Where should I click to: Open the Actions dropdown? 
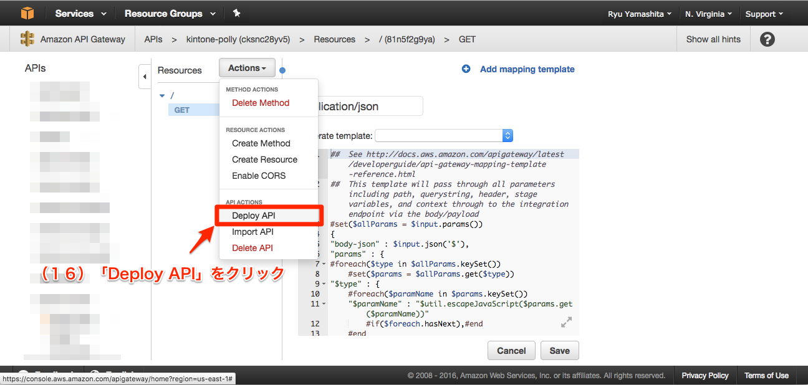pyautogui.click(x=247, y=67)
